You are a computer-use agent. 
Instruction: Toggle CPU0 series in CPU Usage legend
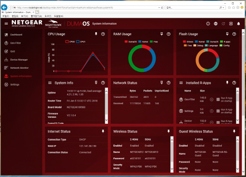(70, 42)
